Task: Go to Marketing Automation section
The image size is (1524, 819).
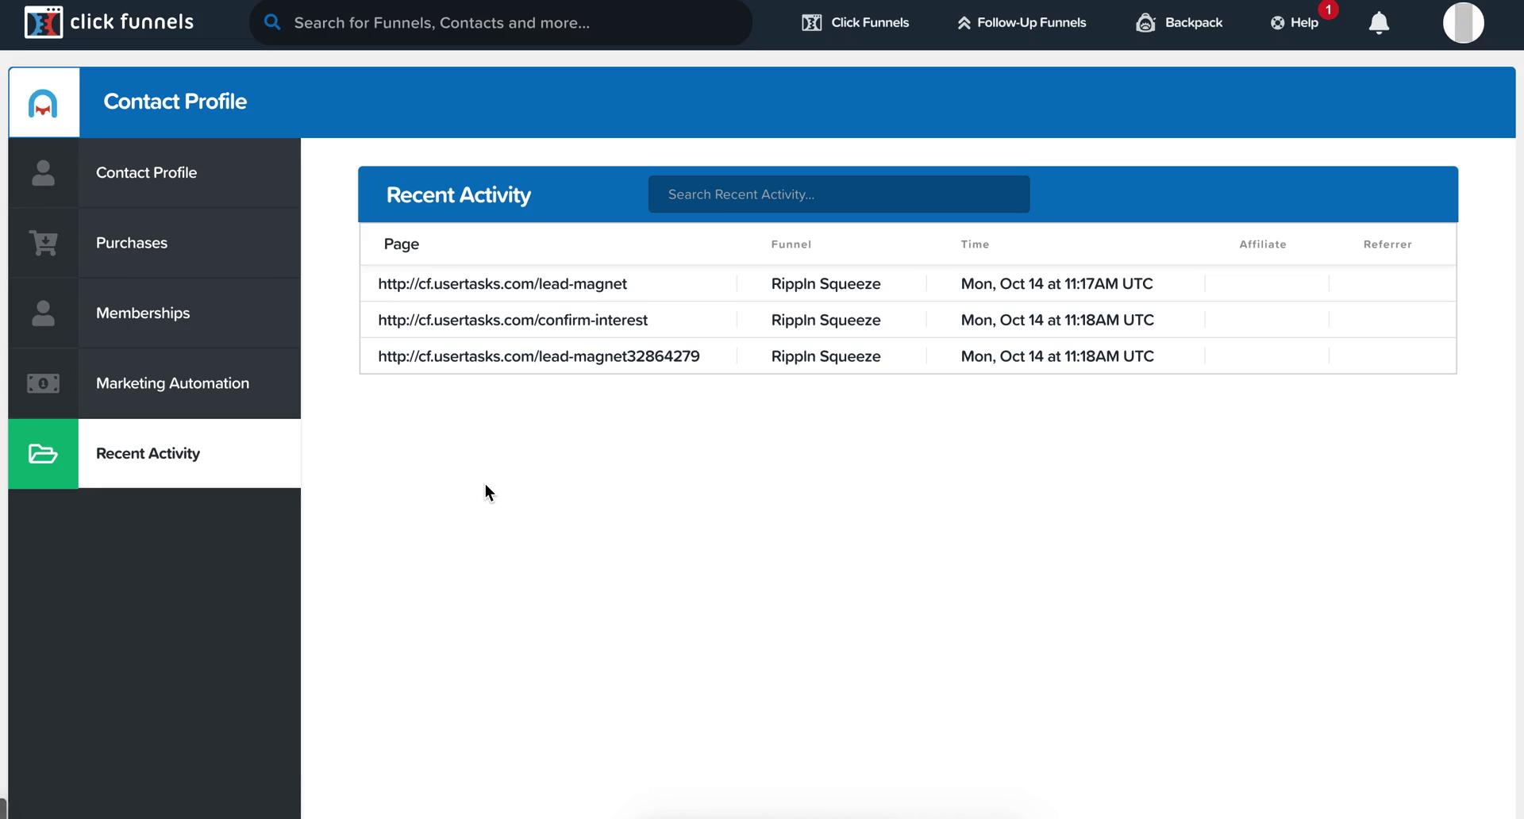Action: coord(155,383)
